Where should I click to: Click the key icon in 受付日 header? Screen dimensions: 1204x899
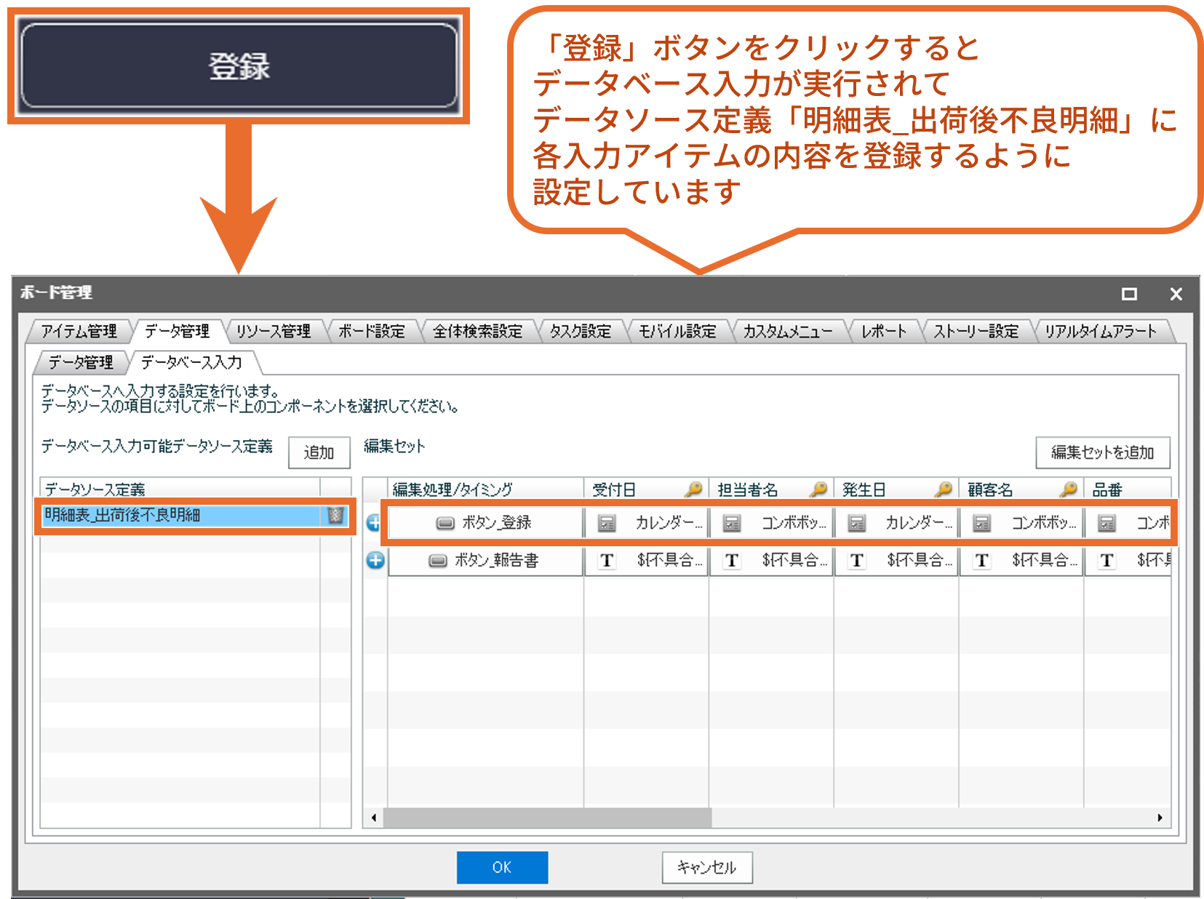click(693, 490)
